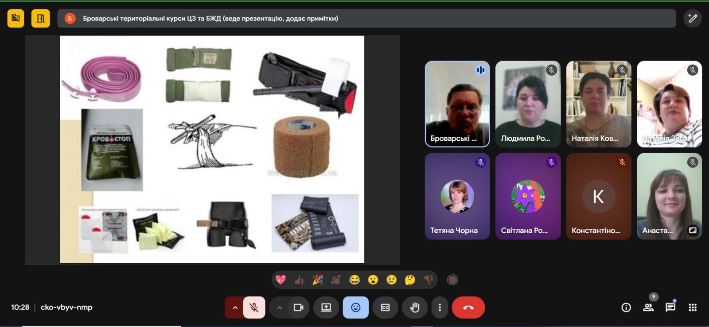
Task: Select the Константіно... participant tile
Action: pyautogui.click(x=599, y=196)
